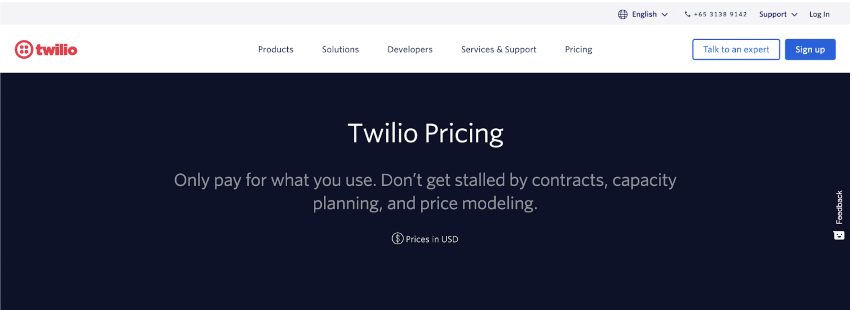Call the +65 3138 9142 number link

click(x=720, y=14)
